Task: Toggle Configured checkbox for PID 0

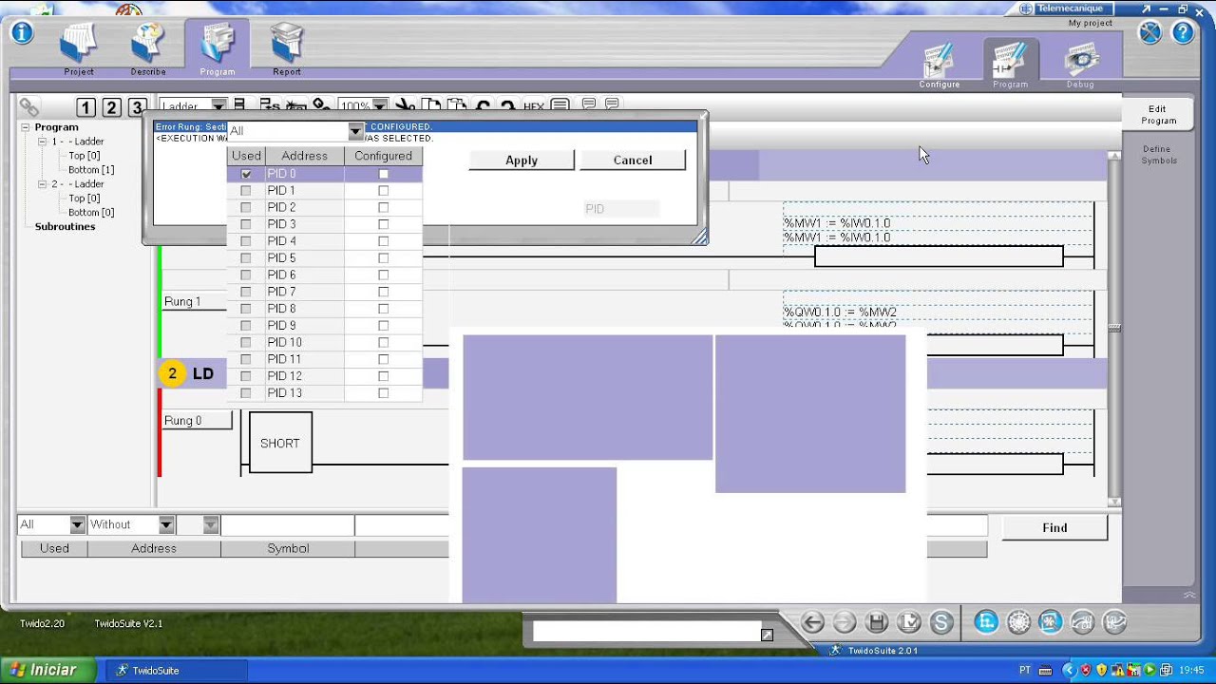Action: [x=384, y=174]
